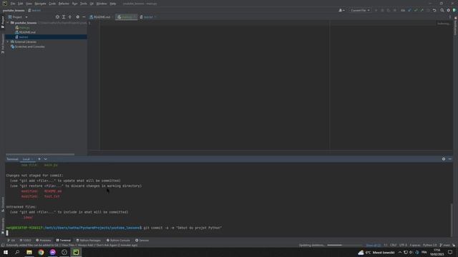Image resolution: width=458 pixels, height=257 pixels.
Task: Open terminal panel gear settings
Action: (444, 159)
